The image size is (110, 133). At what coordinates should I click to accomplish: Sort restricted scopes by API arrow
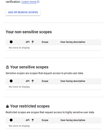tap(33, 120)
